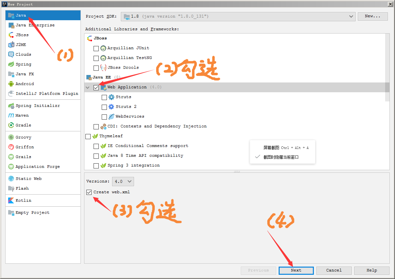This screenshot has height=279, width=395.
Task: Select the Spring leaf icon
Action: [x=11, y=64]
